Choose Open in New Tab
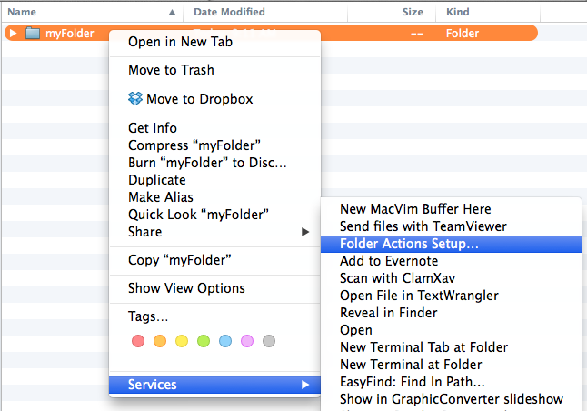 214,42
